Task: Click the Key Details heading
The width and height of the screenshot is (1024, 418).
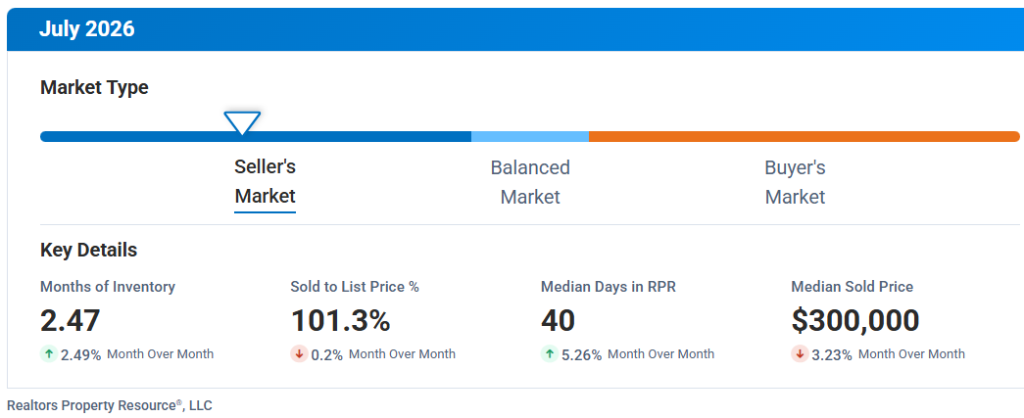Action: click(89, 250)
